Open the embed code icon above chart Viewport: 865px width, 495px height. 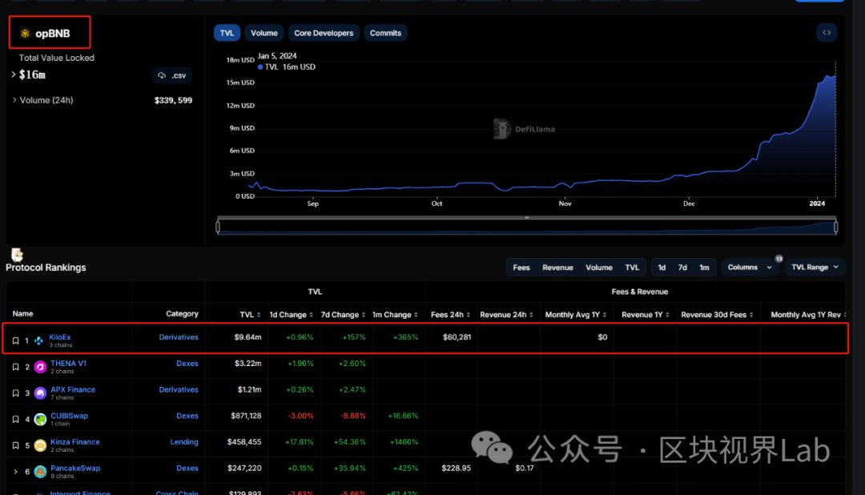(827, 33)
